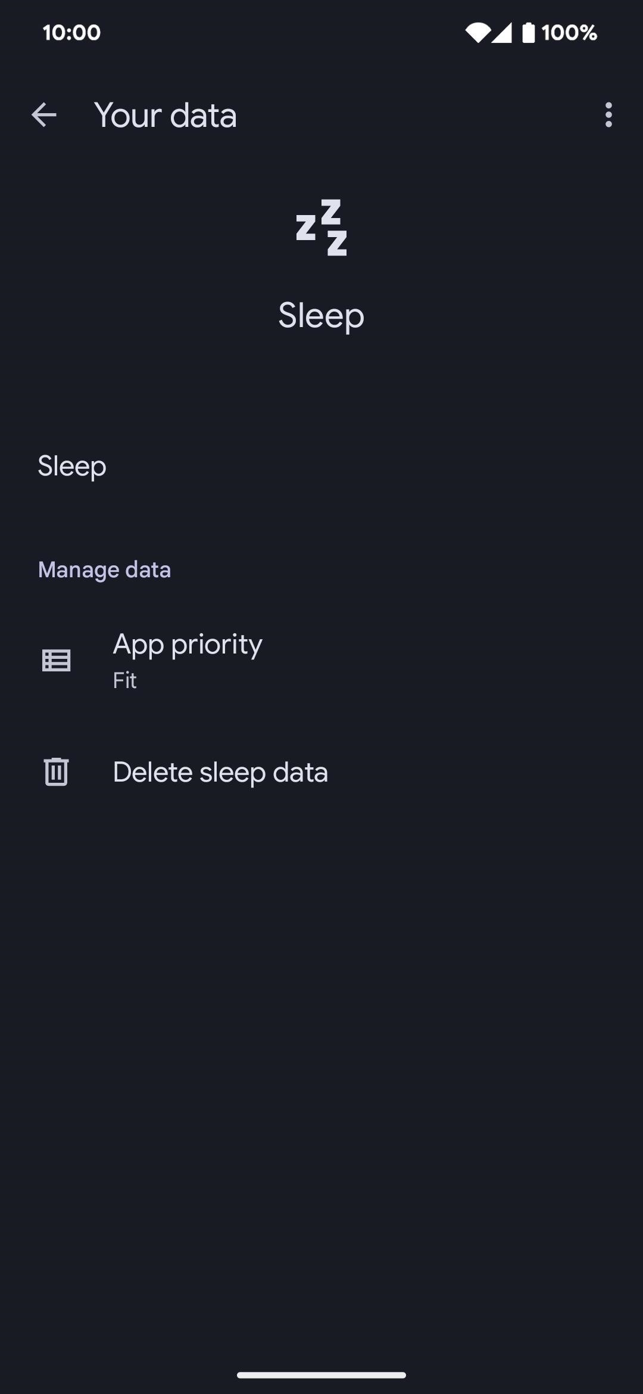Image resolution: width=643 pixels, height=1394 pixels.
Task: Select the 100% battery text
Action: click(570, 33)
